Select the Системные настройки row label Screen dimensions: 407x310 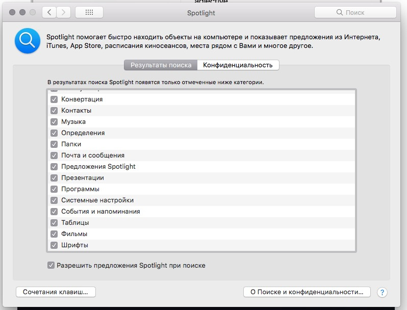click(97, 200)
